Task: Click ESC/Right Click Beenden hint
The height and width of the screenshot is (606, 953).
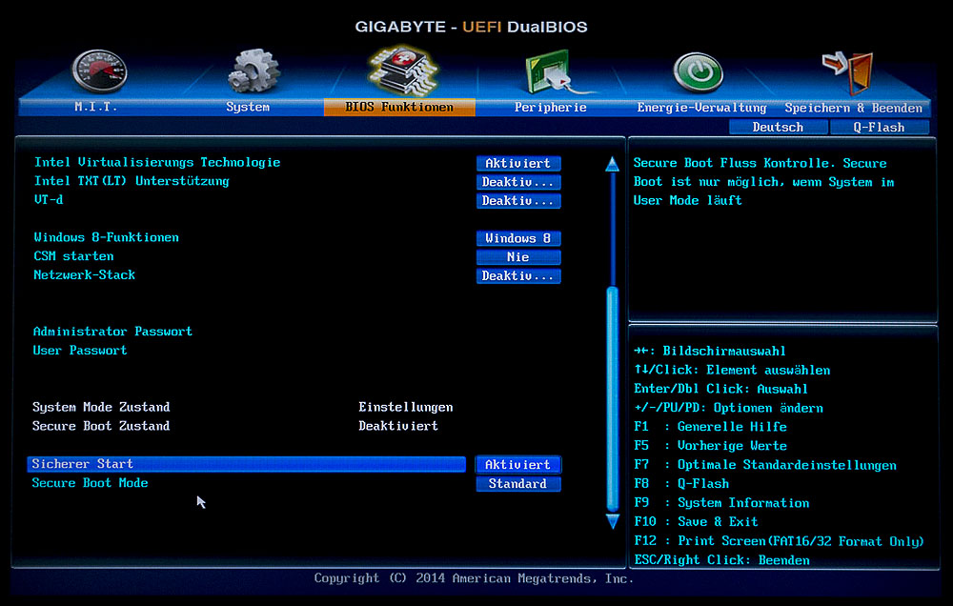Action: pos(721,560)
